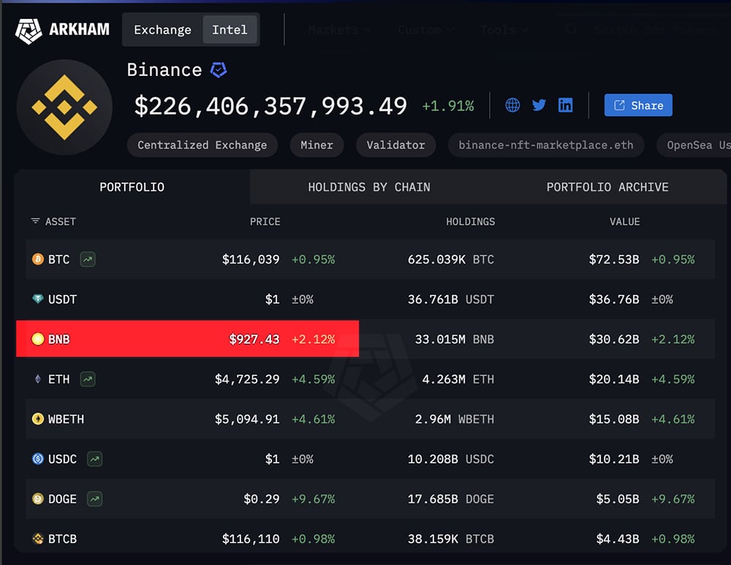This screenshot has width=731, height=565.
Task: Open the PORTFOLIO tab
Action: (x=132, y=187)
